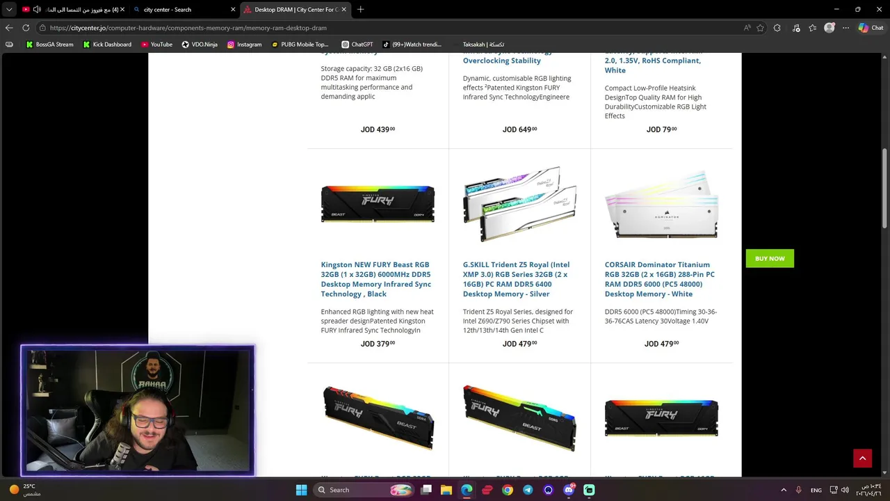Open G.SKILL Trident Z5 Royal product link
The width and height of the screenshot is (890, 501).
point(517,279)
